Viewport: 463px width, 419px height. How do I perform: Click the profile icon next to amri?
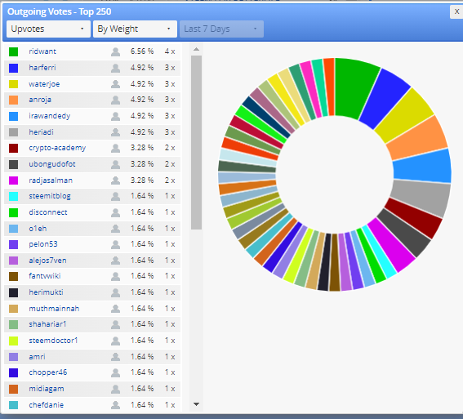[115, 357]
